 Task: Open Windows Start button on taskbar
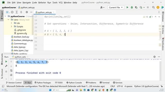coord(50,90)
